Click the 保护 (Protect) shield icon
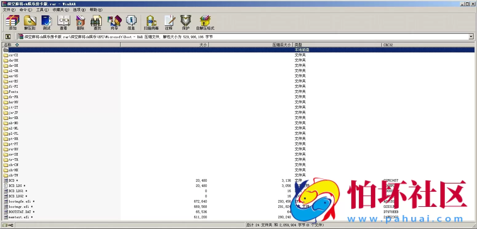The width and height of the screenshot is (477, 229). [186, 22]
